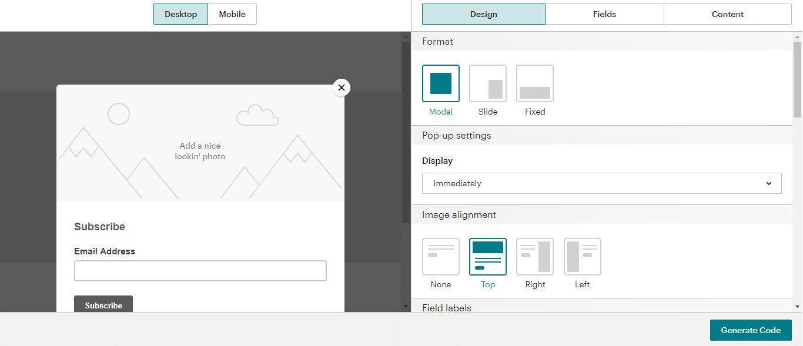
Task: Toggle Desktop preview mode
Action: tap(180, 14)
